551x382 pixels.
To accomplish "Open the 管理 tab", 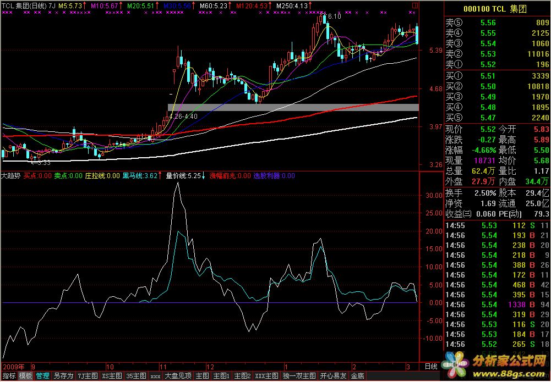I will tap(42, 376).
